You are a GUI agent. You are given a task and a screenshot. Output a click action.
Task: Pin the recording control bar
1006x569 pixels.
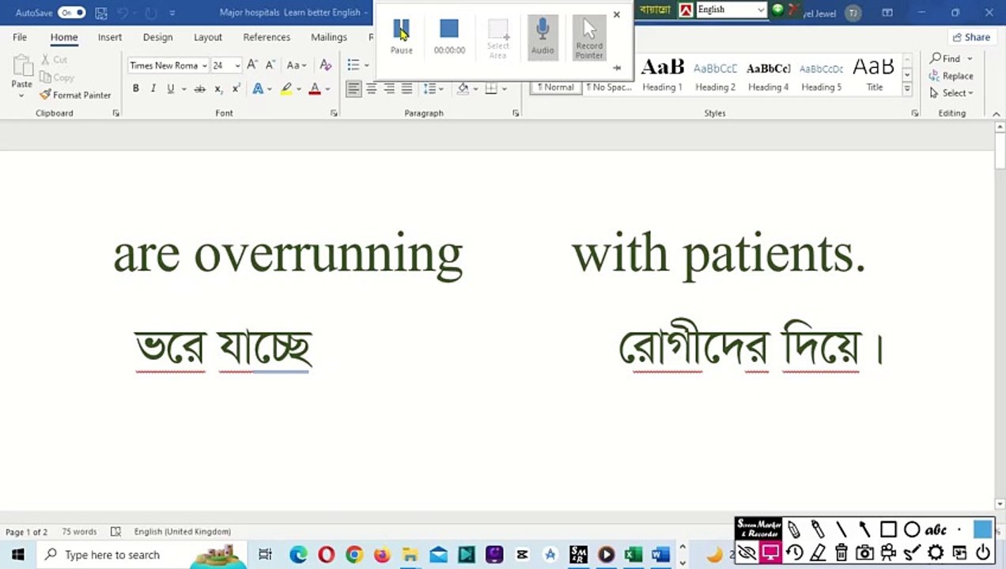tap(617, 68)
